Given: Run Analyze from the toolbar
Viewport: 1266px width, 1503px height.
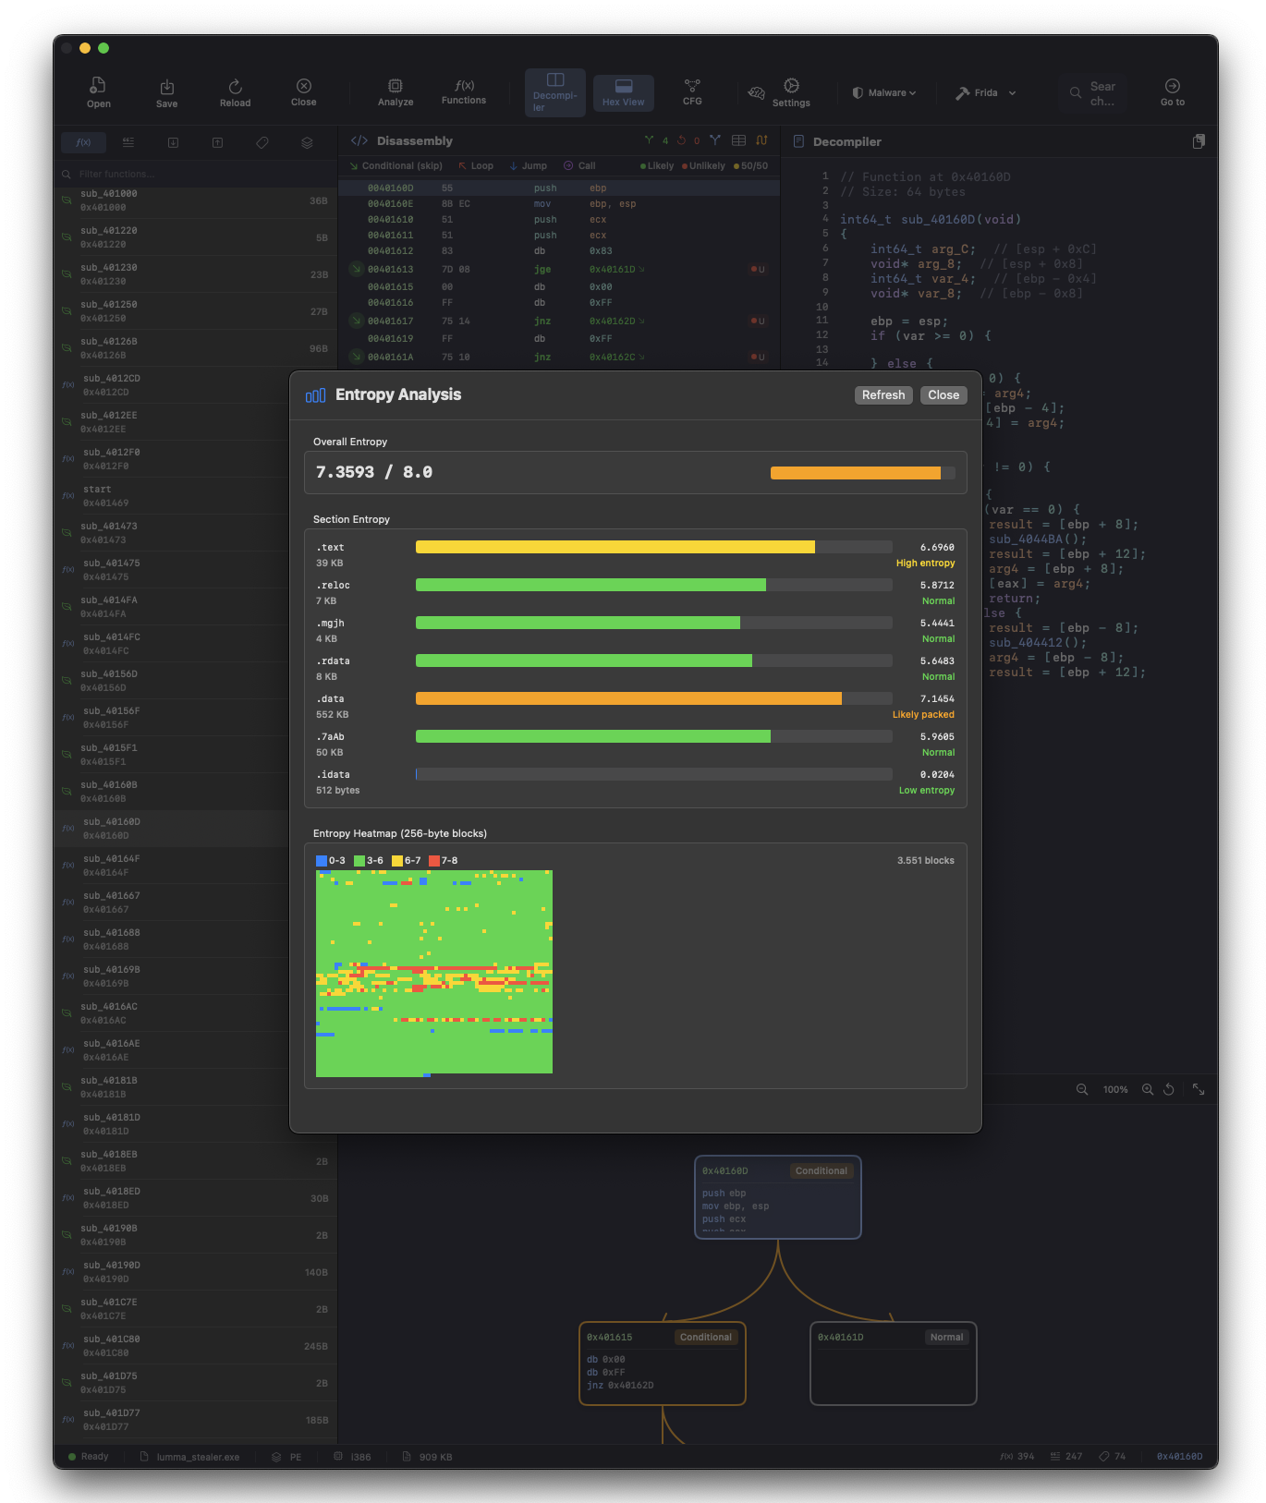Looking at the screenshot, I should 396,92.
